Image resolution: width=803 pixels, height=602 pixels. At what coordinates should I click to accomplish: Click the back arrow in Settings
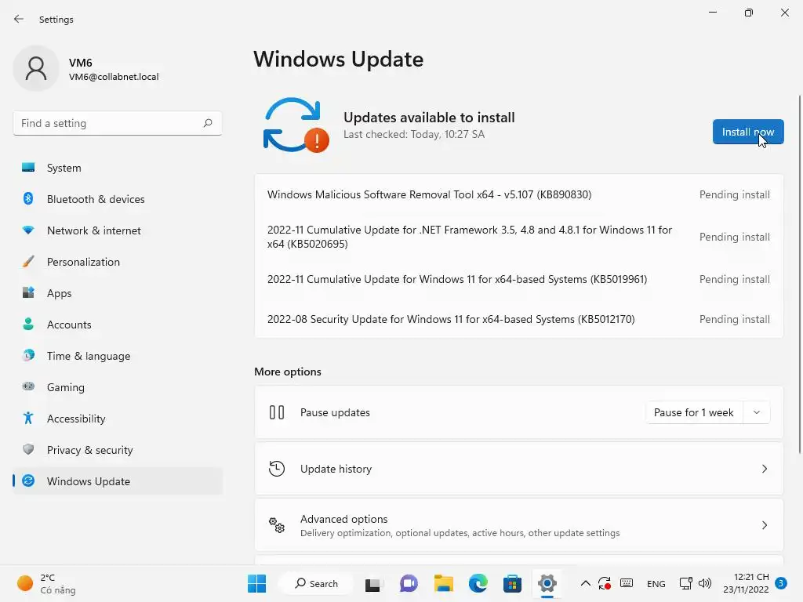pos(19,19)
